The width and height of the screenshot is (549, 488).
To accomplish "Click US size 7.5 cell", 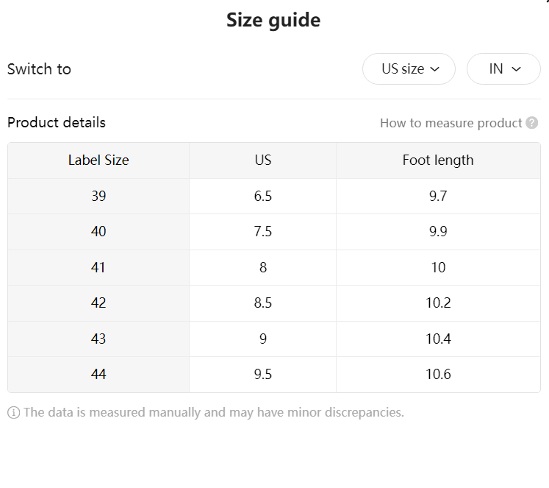I will pos(262,232).
